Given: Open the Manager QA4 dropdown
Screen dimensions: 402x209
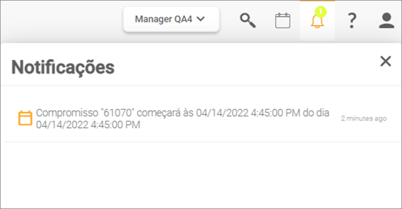Looking at the screenshot, I should point(171,19).
